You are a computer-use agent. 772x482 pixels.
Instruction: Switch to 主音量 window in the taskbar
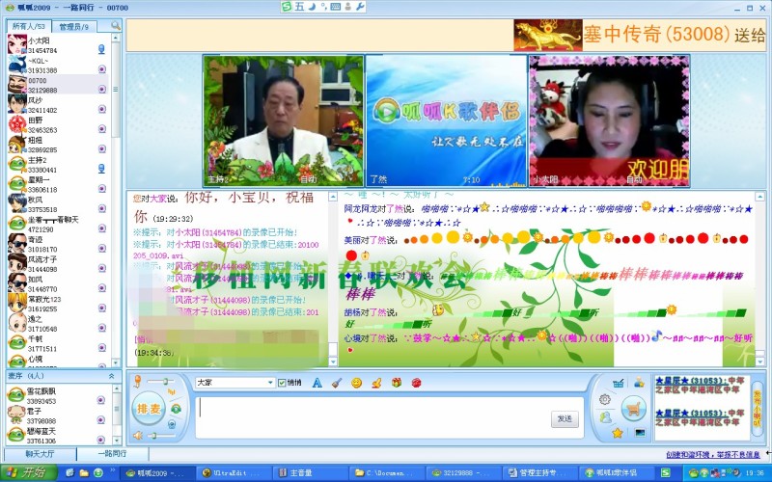[x=309, y=473]
